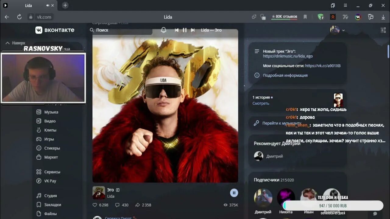
Task: Open subscriber Никита avatar
Action: pyautogui.click(x=286, y=198)
